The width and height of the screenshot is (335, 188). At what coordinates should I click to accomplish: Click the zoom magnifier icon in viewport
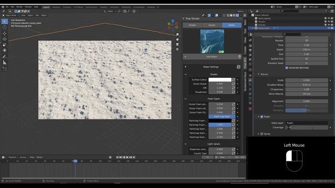coord(177,34)
